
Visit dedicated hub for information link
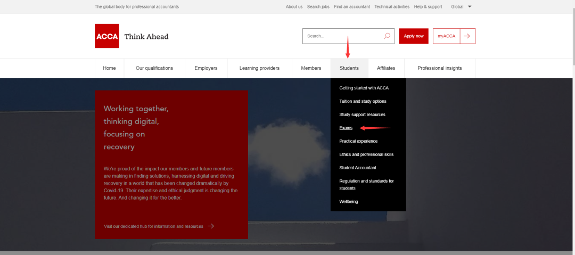pyautogui.click(x=153, y=226)
